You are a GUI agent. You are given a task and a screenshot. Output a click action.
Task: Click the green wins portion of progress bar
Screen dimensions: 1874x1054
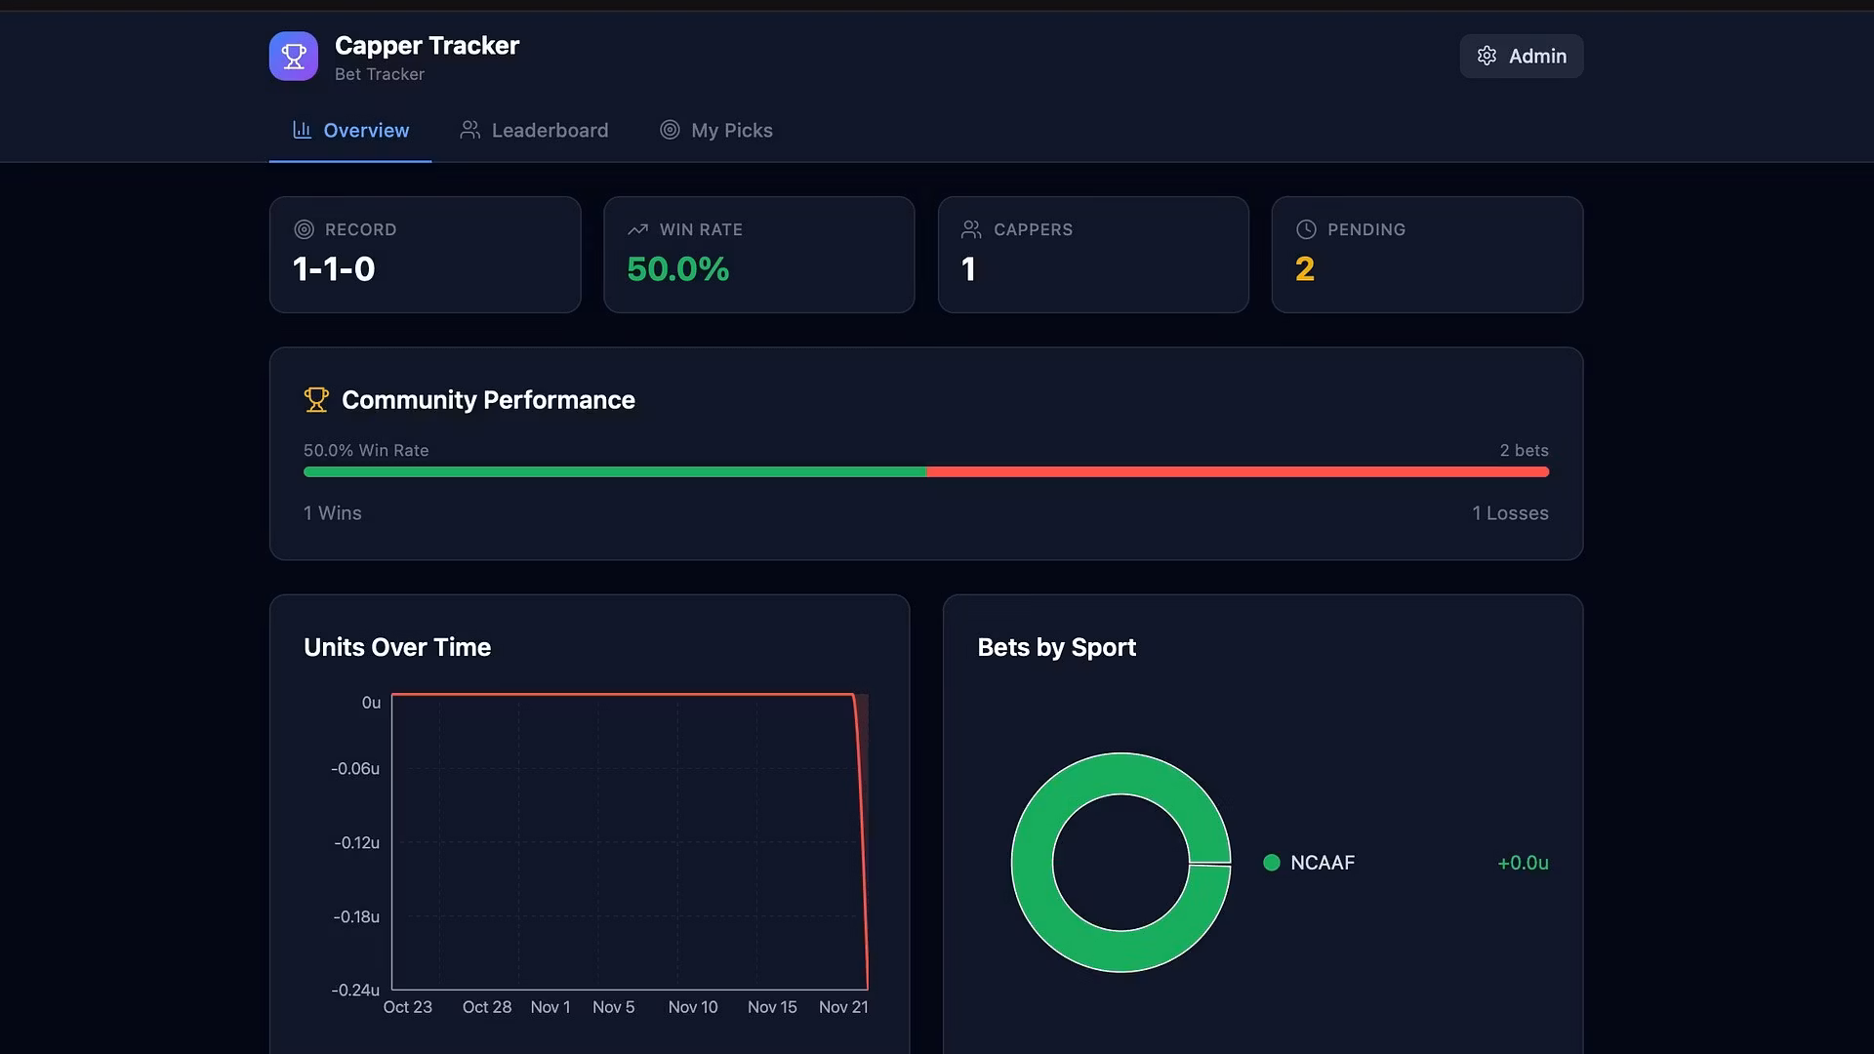pos(615,472)
